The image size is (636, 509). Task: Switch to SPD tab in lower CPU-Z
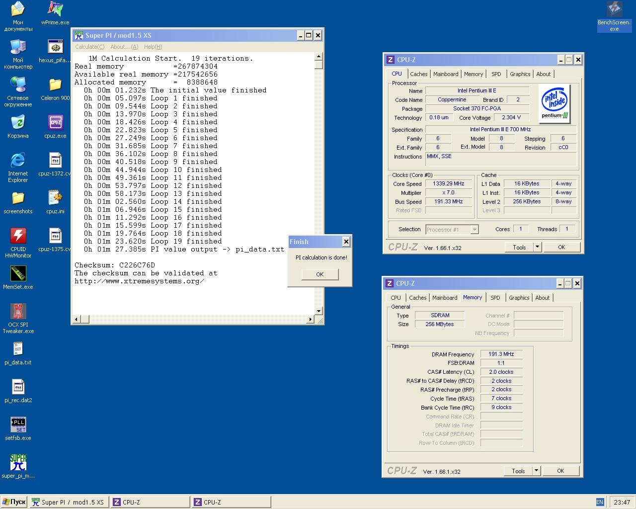click(x=495, y=298)
